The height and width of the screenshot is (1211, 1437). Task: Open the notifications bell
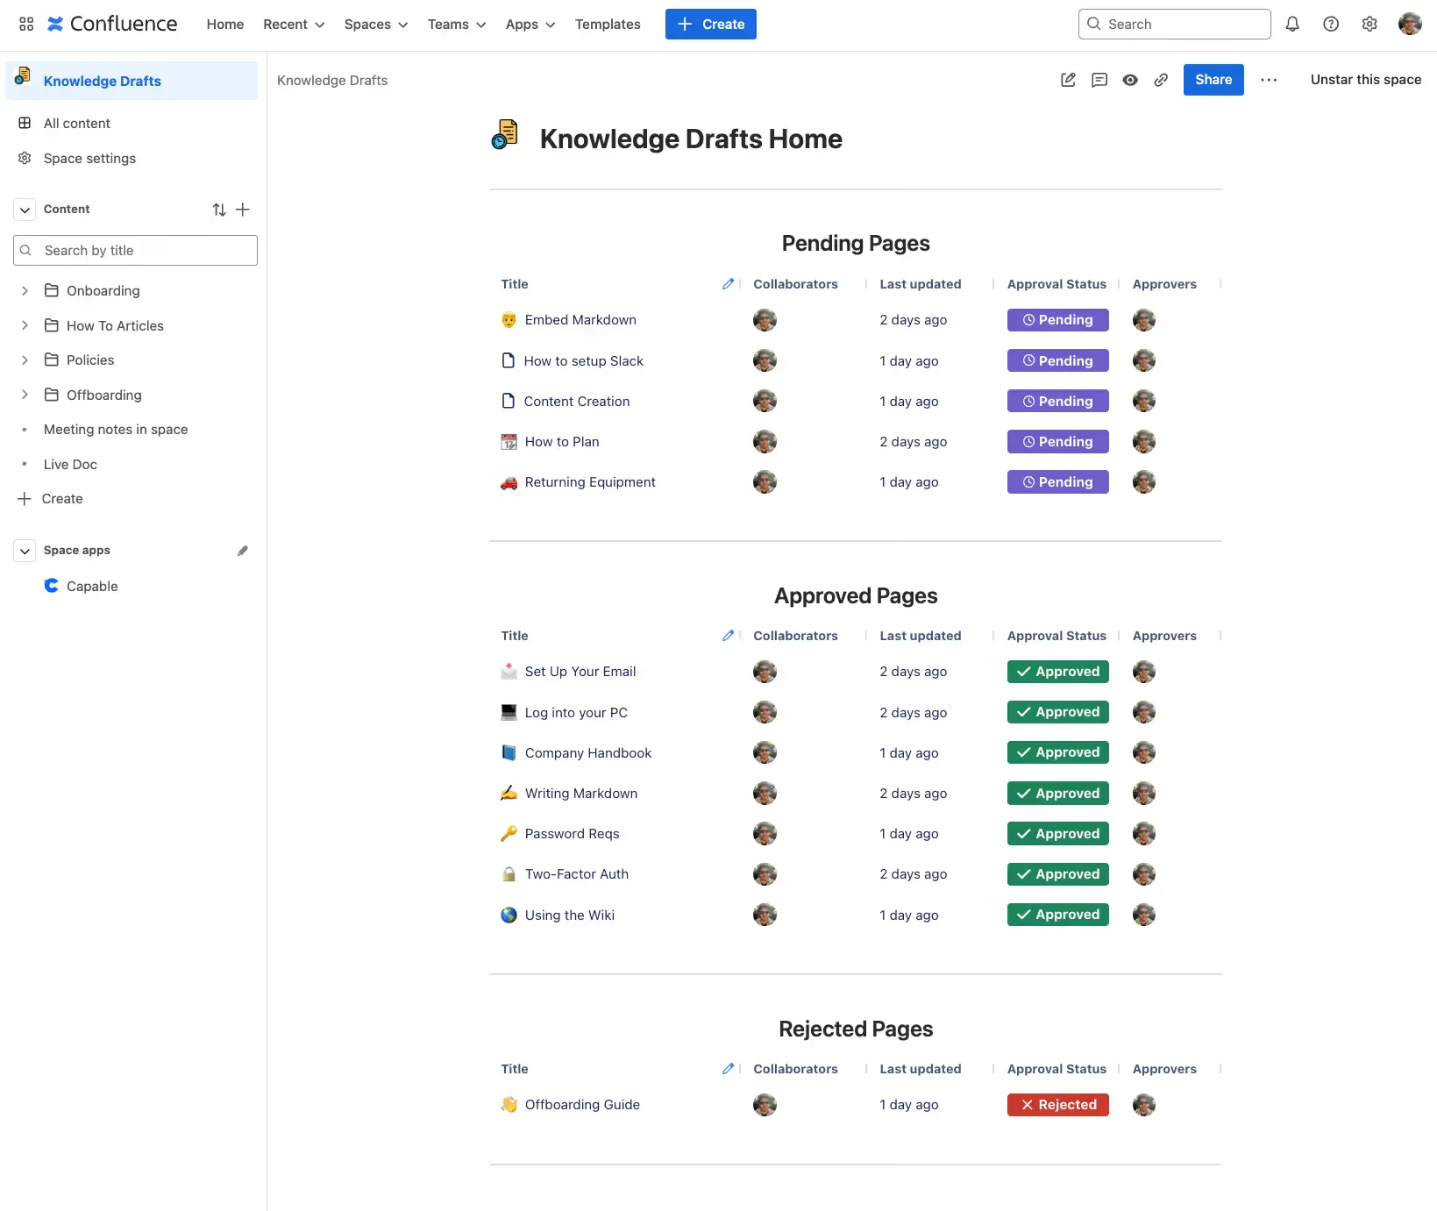[1292, 25]
